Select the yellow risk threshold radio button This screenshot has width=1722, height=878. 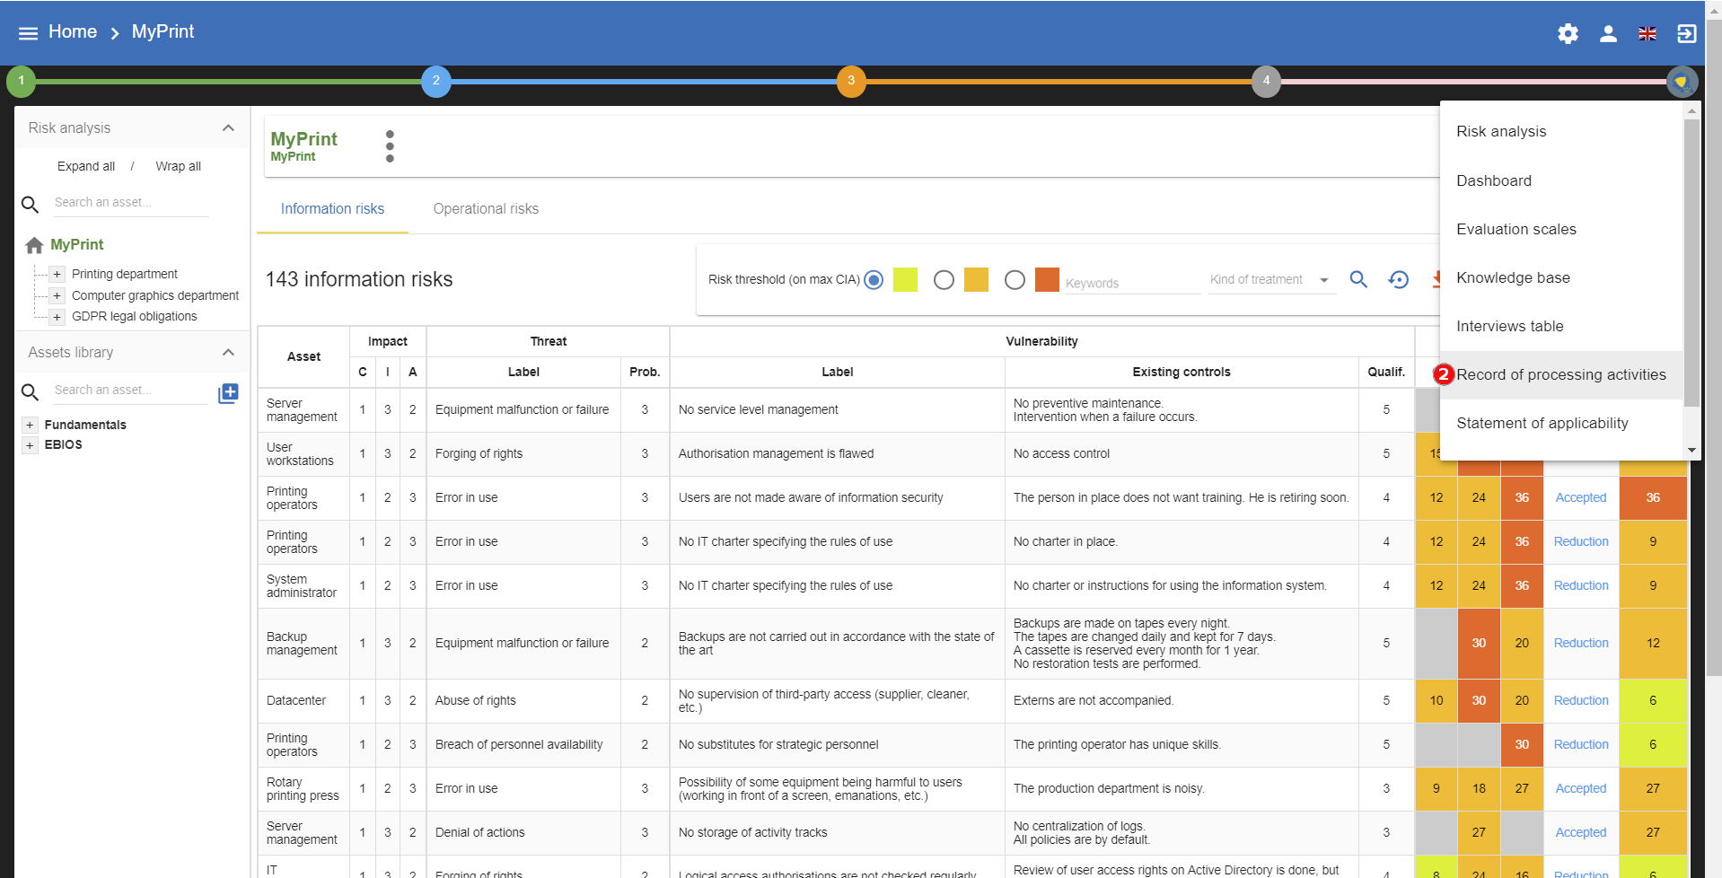coord(874,280)
